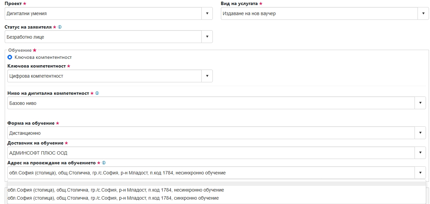Expand Форма на обучение dropdown arrow
This screenshot has height=204, width=430.
420,133
